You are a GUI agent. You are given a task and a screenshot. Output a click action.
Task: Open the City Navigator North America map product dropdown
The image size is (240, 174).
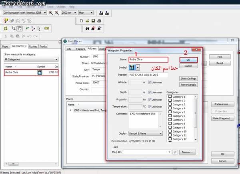click(25, 13)
